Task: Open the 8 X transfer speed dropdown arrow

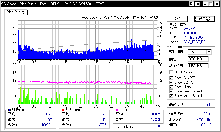Action: tap(209, 52)
